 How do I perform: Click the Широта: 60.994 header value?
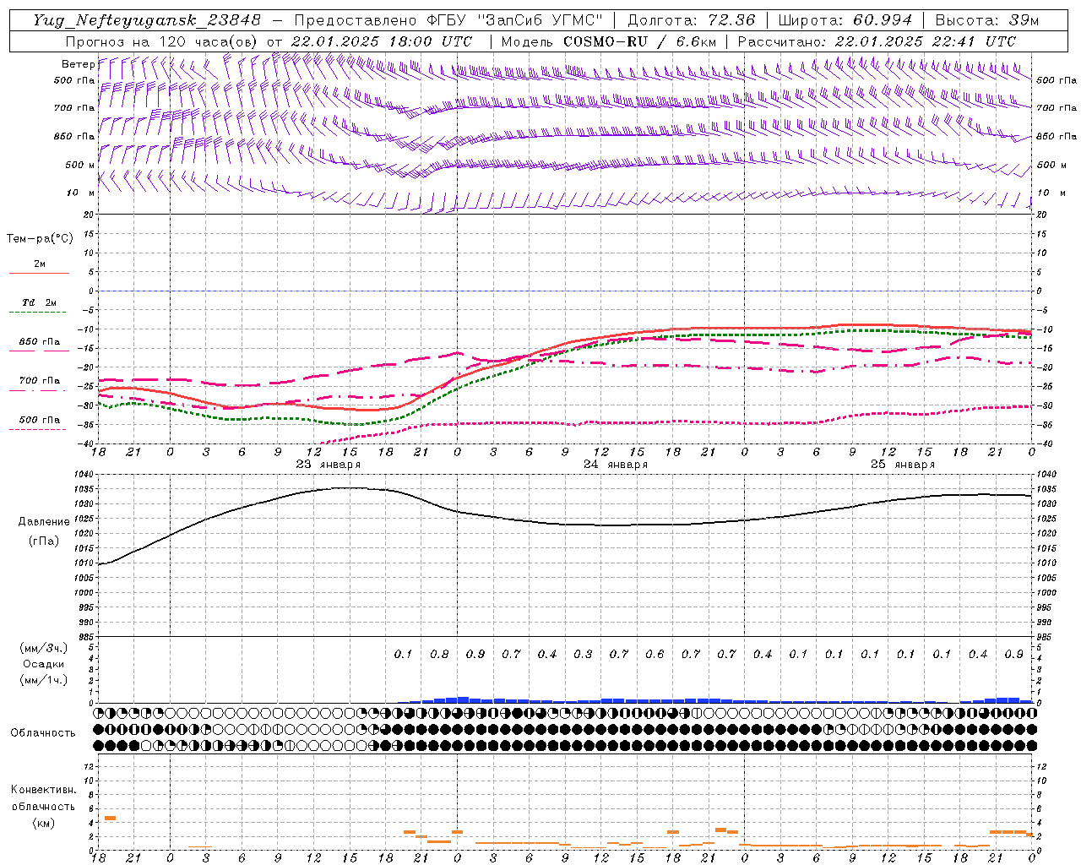tap(845, 20)
